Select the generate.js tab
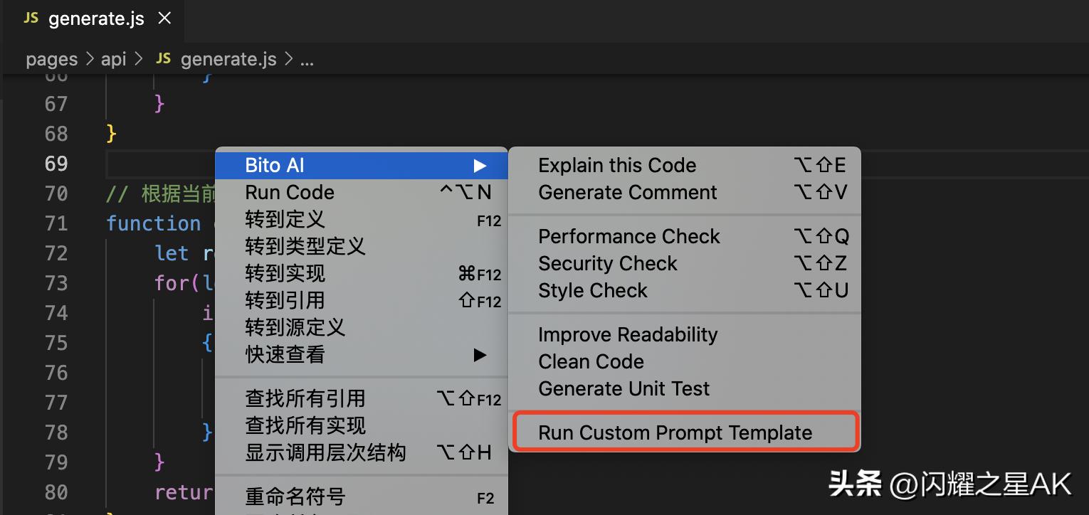 93,19
